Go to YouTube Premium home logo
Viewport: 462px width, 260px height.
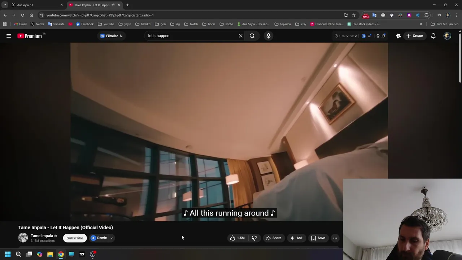click(30, 36)
